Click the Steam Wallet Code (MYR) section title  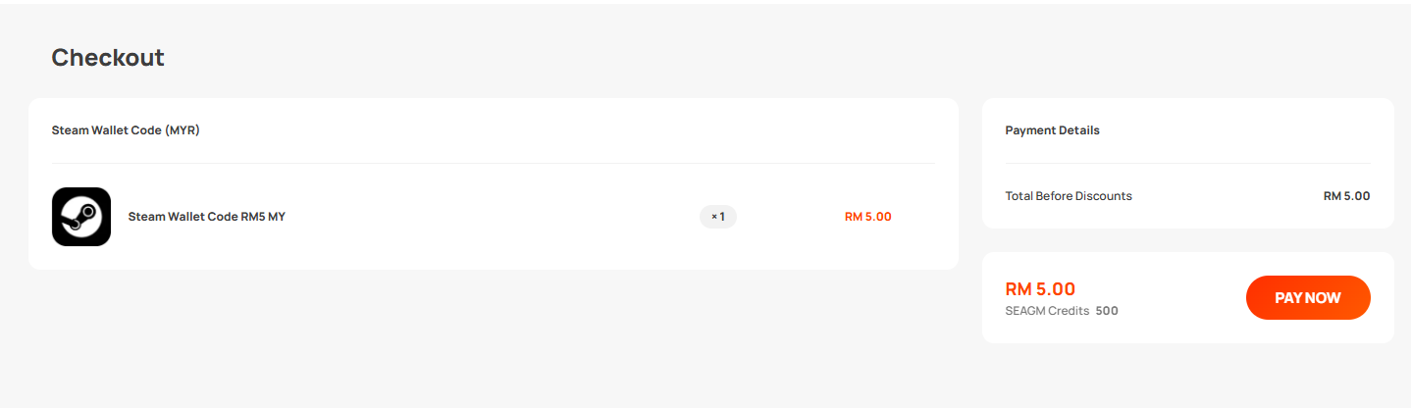click(126, 129)
